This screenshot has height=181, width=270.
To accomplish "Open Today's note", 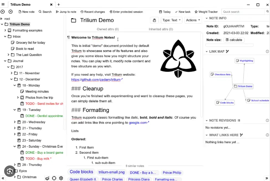I will pos(165,12).
